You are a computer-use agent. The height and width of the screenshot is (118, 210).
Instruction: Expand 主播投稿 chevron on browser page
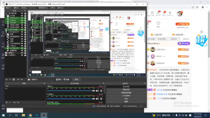[x=162, y=35]
